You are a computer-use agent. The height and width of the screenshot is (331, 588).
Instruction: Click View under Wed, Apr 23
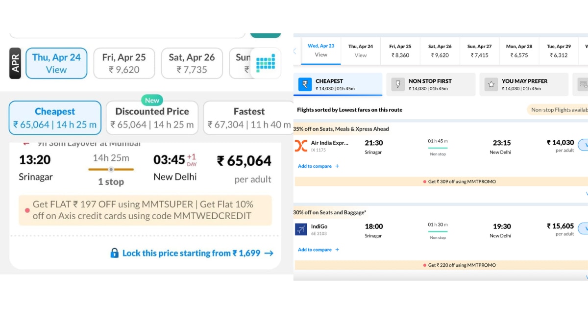(x=321, y=54)
